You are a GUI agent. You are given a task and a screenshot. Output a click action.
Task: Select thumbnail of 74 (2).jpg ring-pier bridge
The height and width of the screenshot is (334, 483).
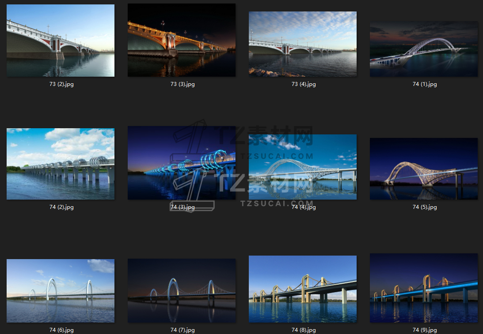point(61,164)
